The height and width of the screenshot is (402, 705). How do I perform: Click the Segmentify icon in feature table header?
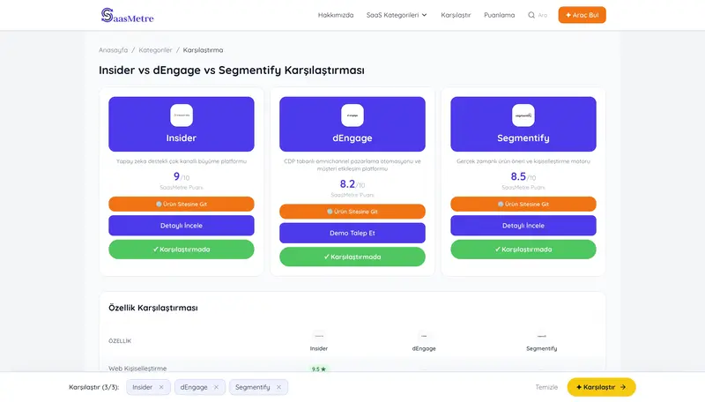[x=541, y=336]
